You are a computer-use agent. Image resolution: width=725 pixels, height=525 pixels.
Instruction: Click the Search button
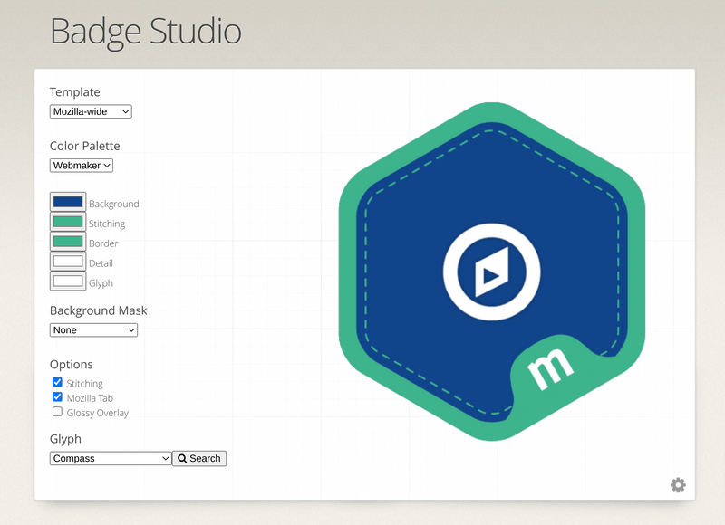(x=199, y=458)
